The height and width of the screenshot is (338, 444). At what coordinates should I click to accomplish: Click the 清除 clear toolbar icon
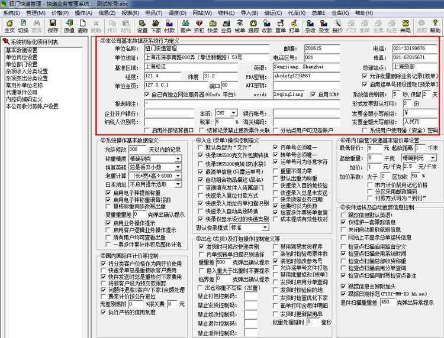[83, 26]
